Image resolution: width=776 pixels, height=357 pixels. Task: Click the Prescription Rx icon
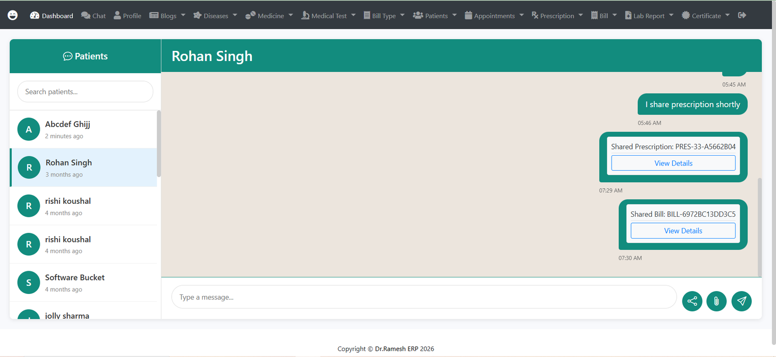click(535, 16)
